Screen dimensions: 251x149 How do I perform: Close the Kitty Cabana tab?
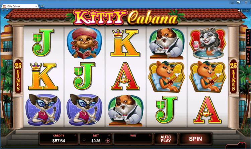click(36, 6)
